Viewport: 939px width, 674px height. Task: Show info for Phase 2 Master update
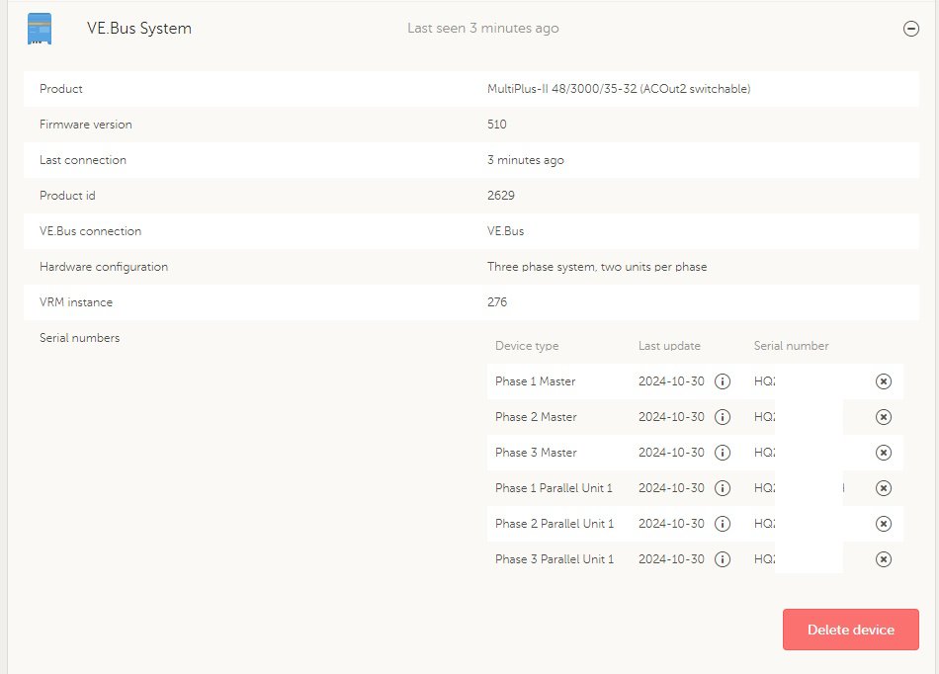pyautogui.click(x=723, y=417)
